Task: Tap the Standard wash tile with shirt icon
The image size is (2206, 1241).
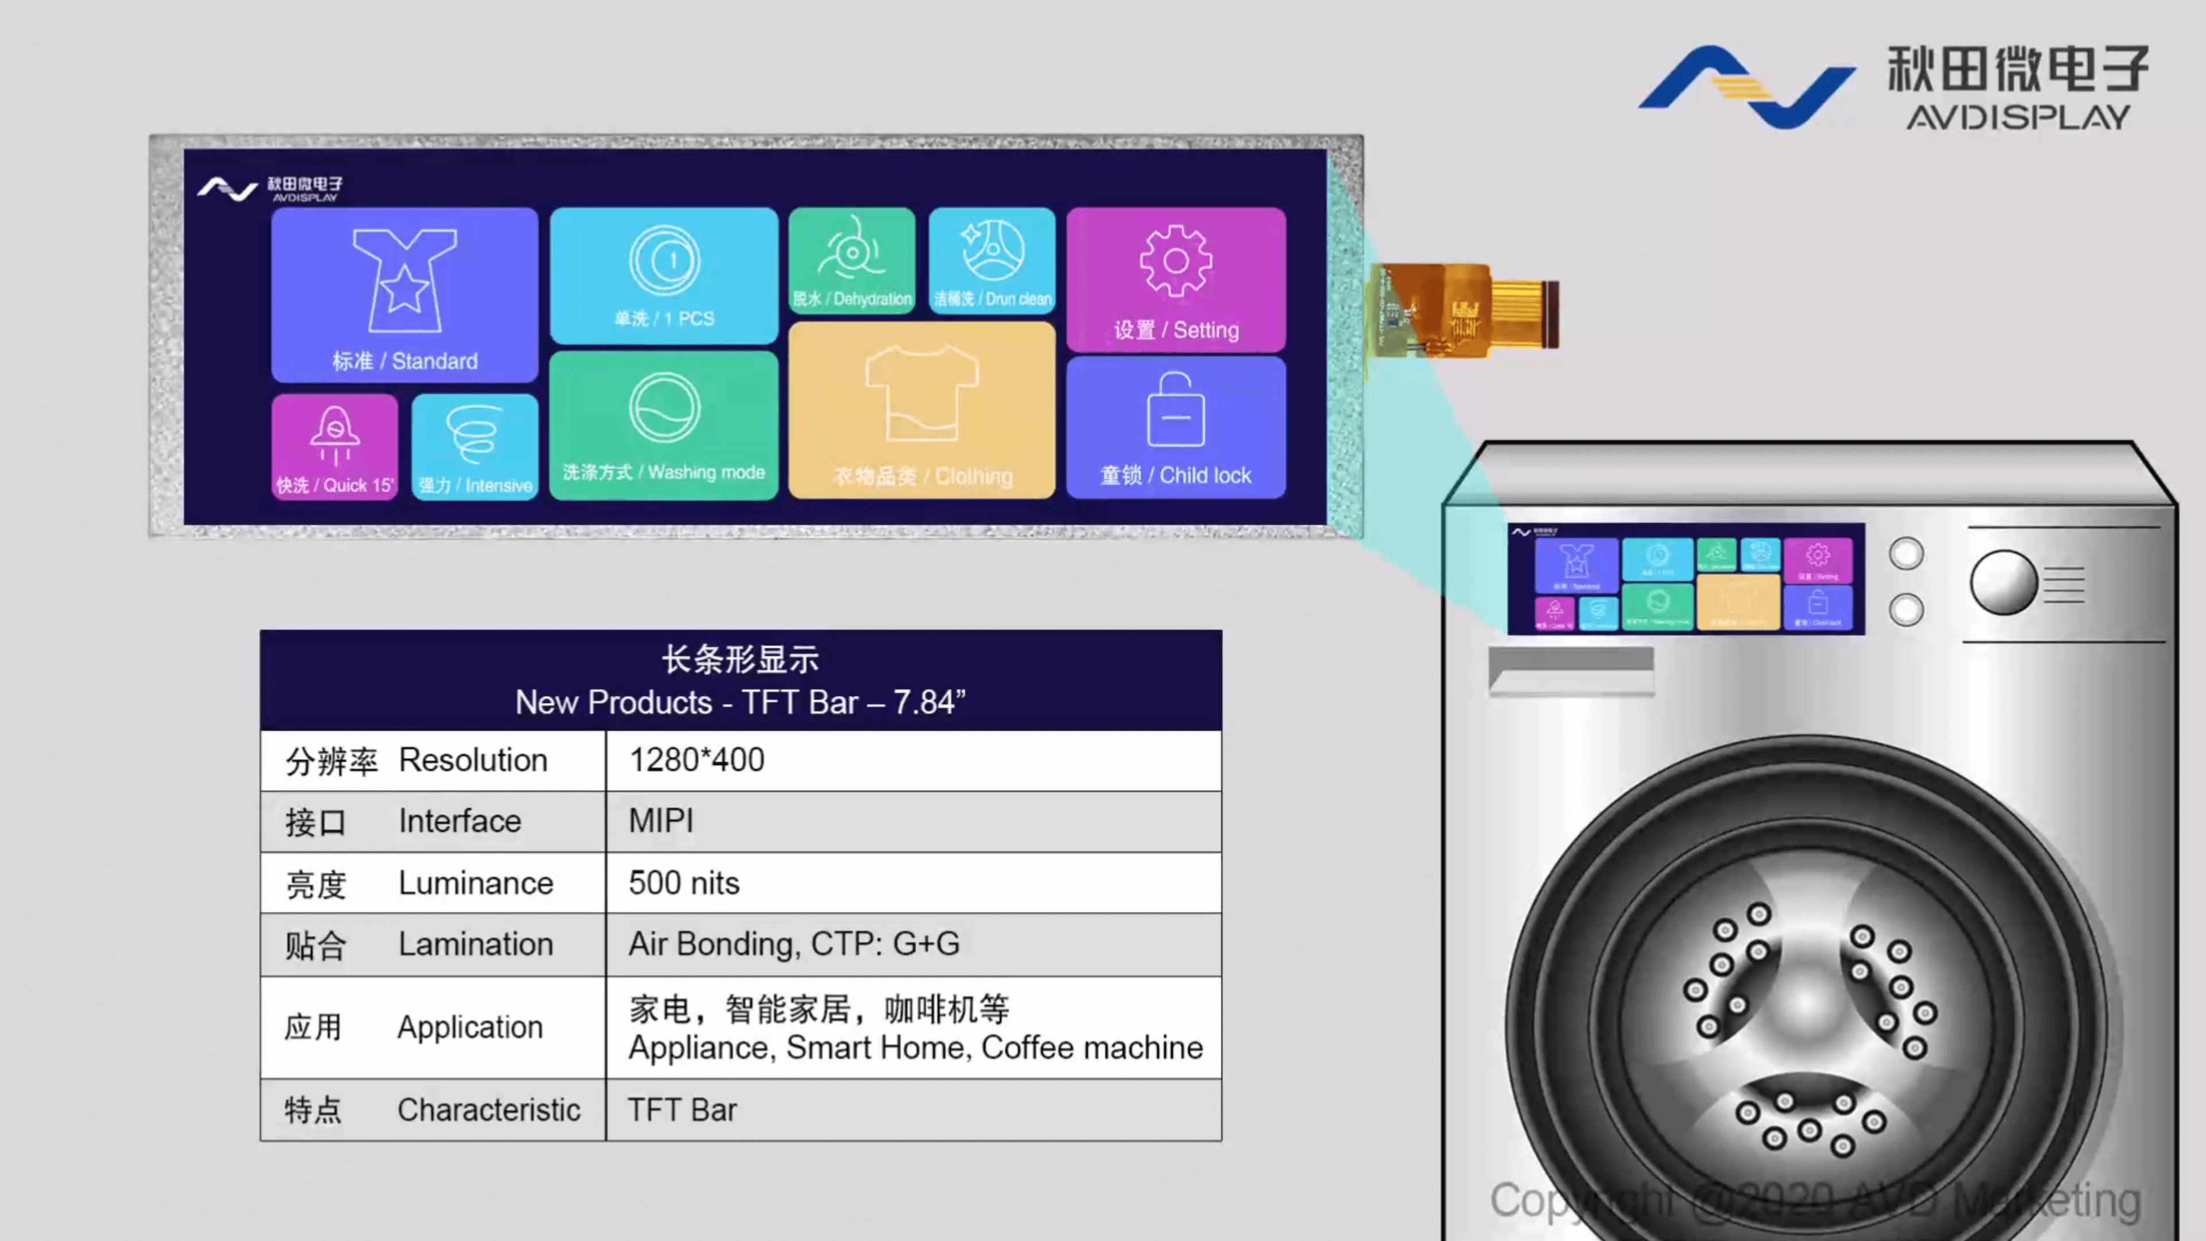Action: 404,295
